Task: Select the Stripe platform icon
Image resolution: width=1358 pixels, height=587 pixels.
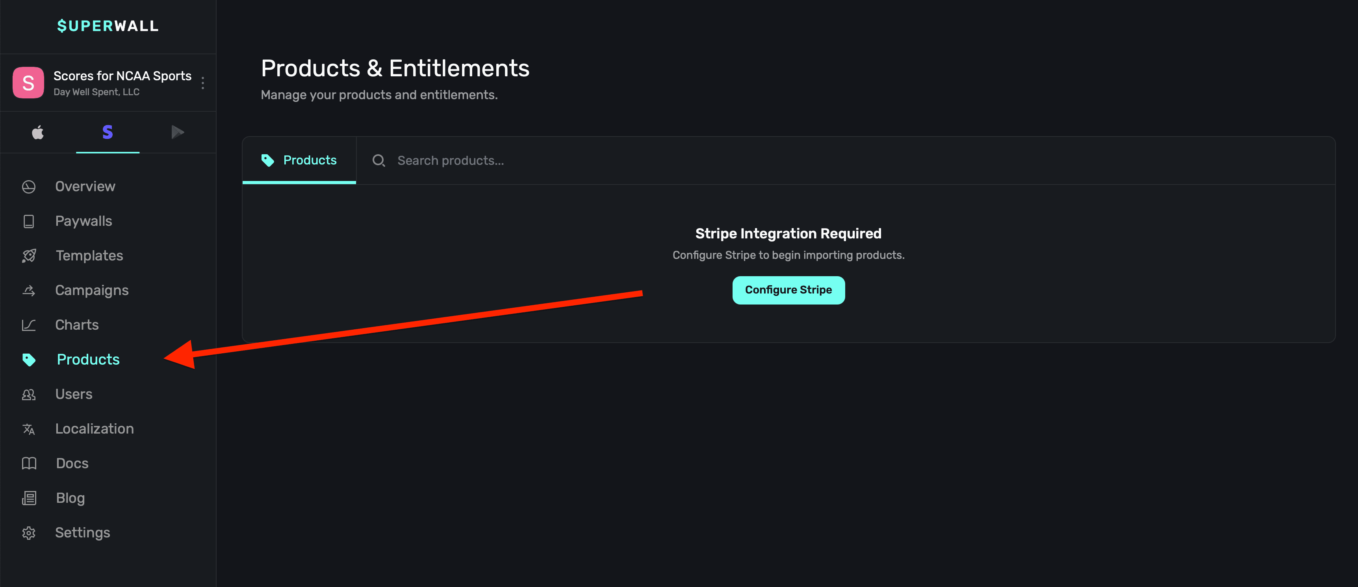Action: pyautogui.click(x=108, y=132)
